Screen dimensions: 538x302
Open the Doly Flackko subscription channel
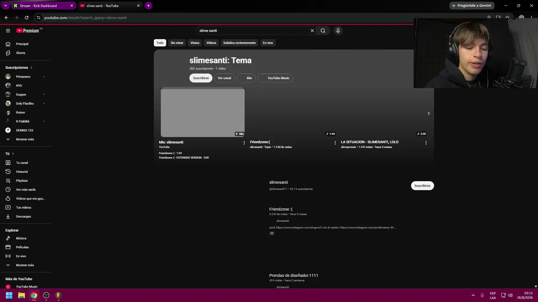[25, 104]
